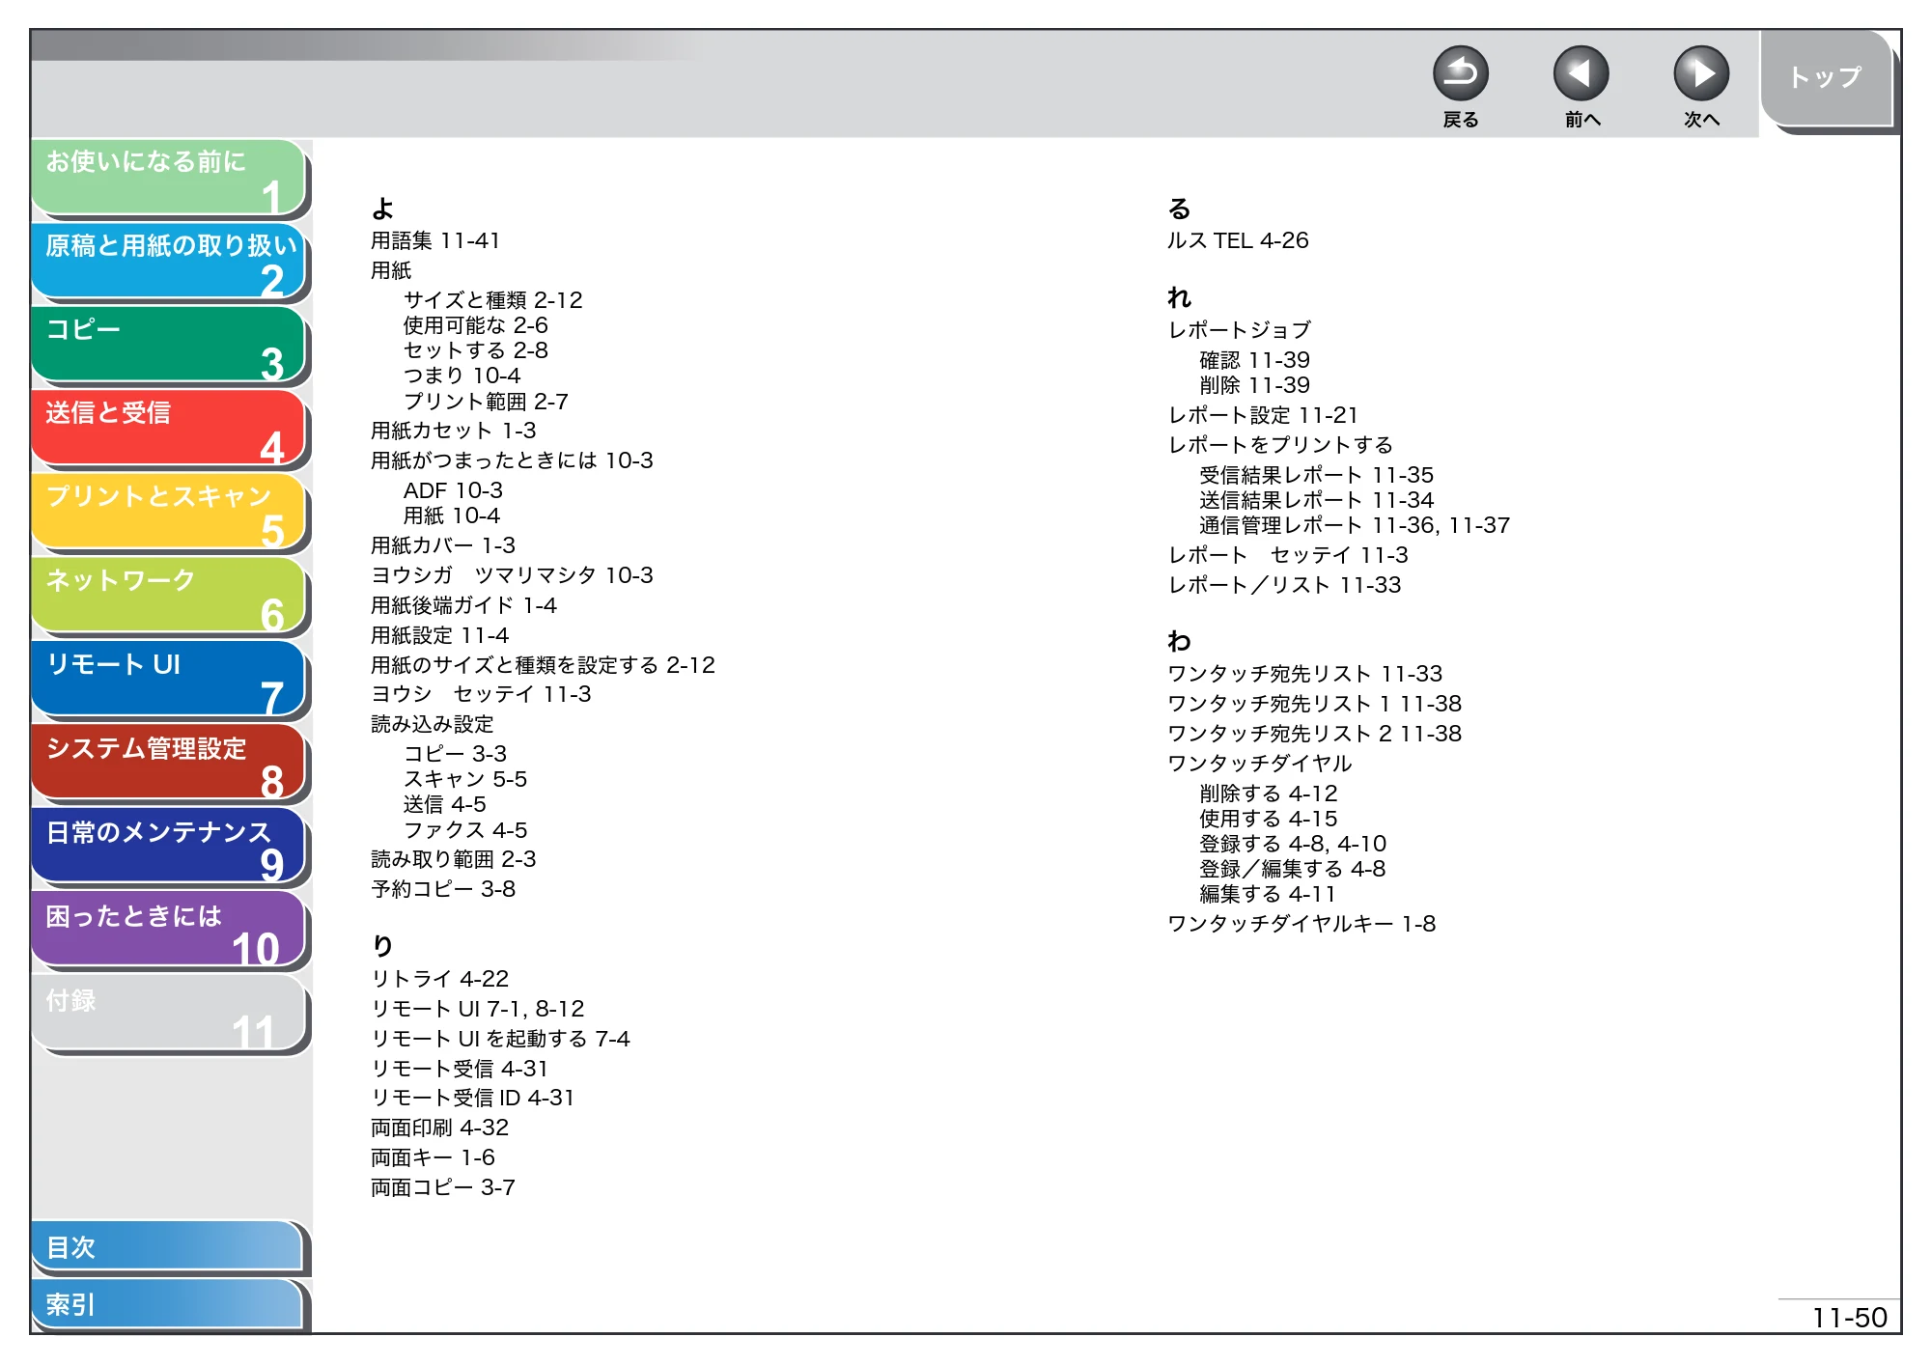Click entry ADF 10-3

453,490
